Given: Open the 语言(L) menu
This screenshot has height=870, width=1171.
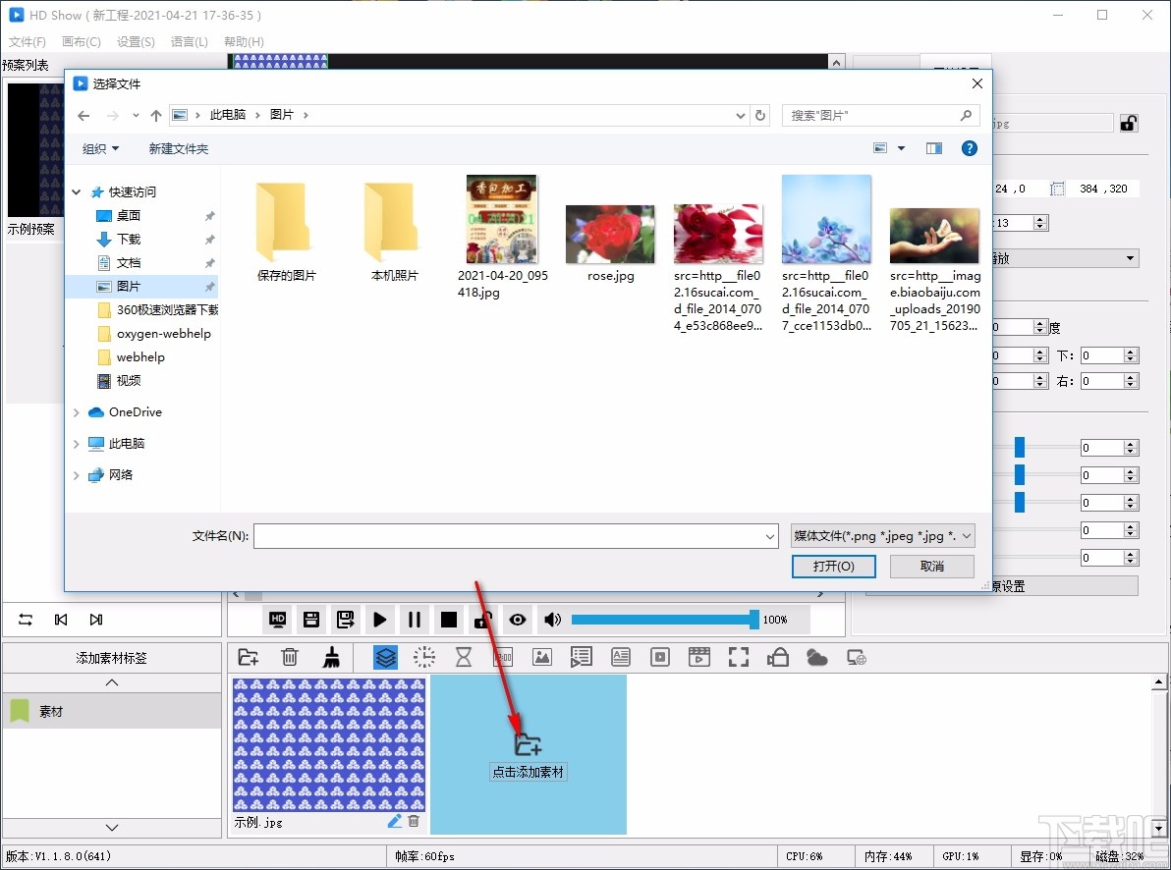Looking at the screenshot, I should coord(190,42).
